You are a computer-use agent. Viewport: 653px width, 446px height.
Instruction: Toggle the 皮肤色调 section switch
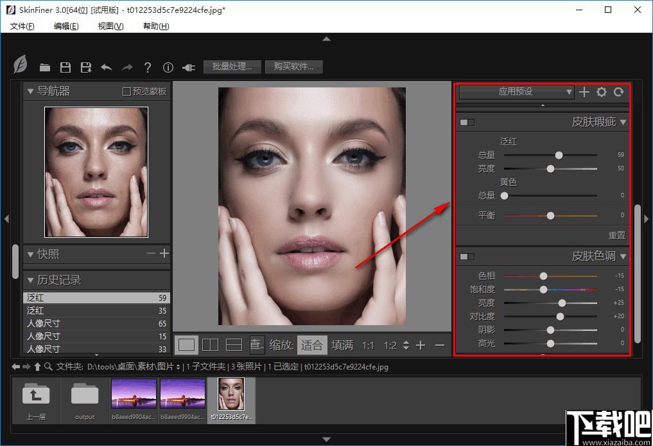tap(467, 257)
